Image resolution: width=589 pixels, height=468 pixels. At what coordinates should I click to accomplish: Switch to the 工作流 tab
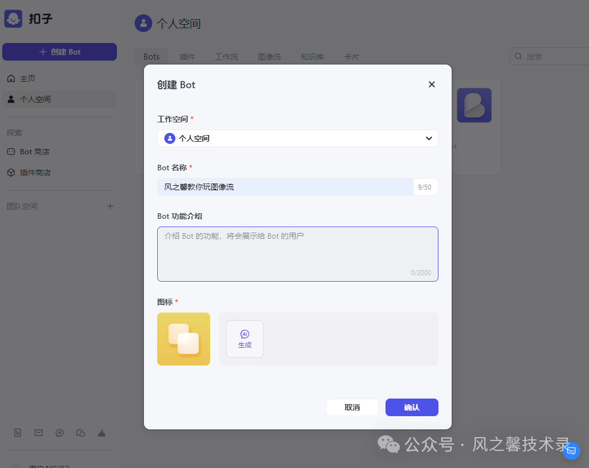click(x=227, y=57)
